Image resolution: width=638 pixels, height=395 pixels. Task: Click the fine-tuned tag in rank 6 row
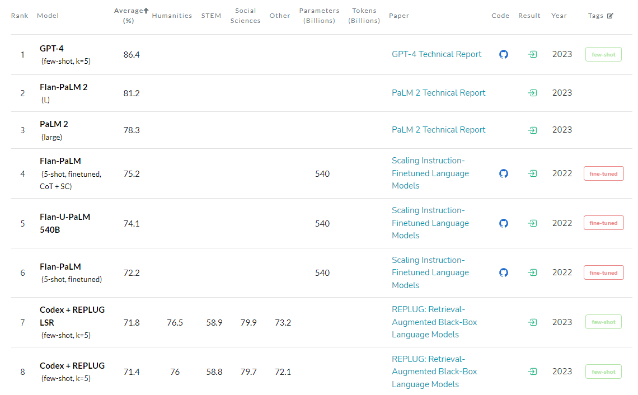pos(603,272)
